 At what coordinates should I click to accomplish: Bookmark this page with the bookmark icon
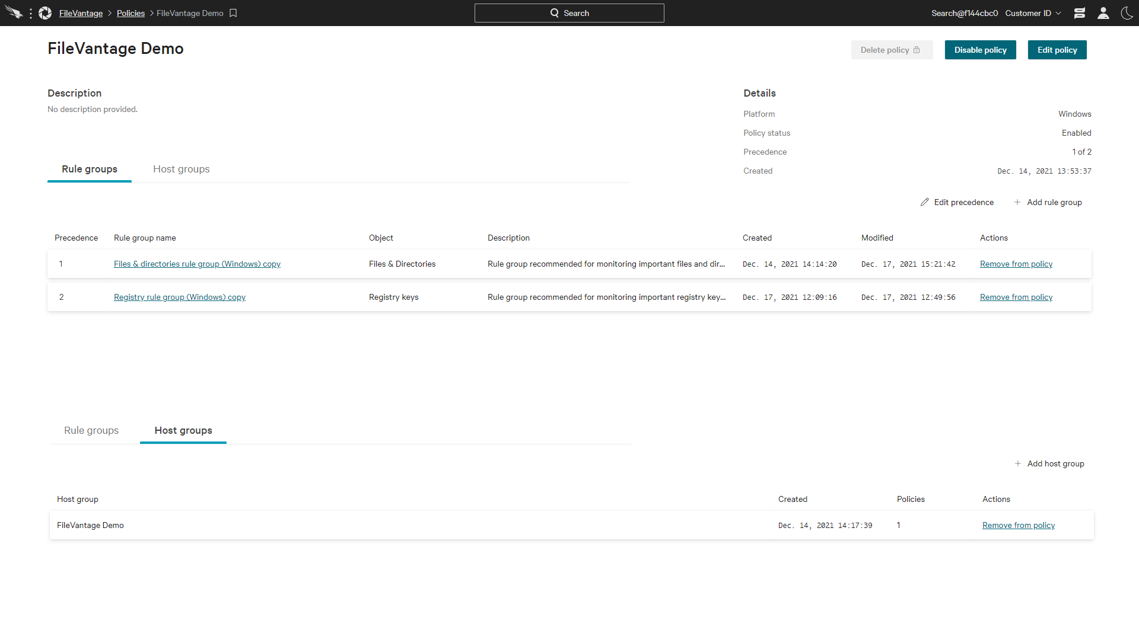233,13
